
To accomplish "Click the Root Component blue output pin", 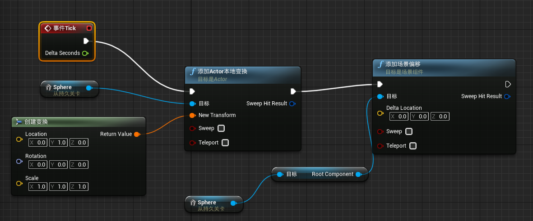I will 358,174.
